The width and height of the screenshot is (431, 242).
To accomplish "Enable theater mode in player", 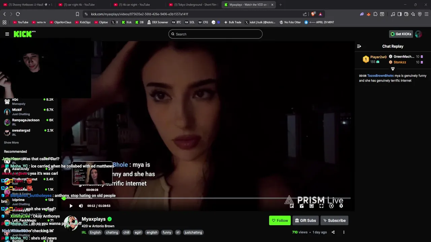I will (311, 206).
